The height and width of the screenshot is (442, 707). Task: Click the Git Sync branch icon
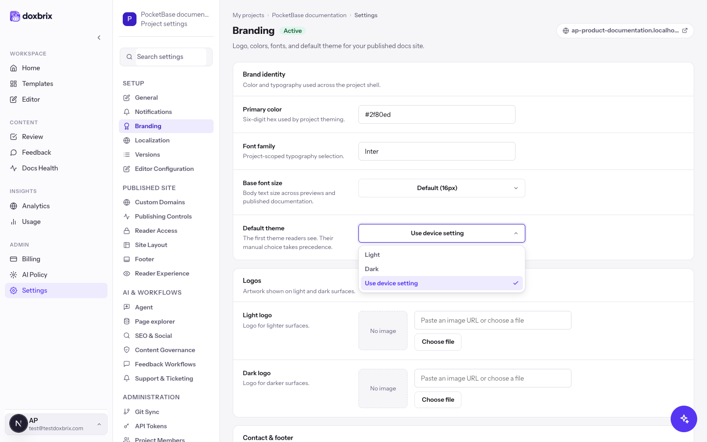(x=127, y=412)
